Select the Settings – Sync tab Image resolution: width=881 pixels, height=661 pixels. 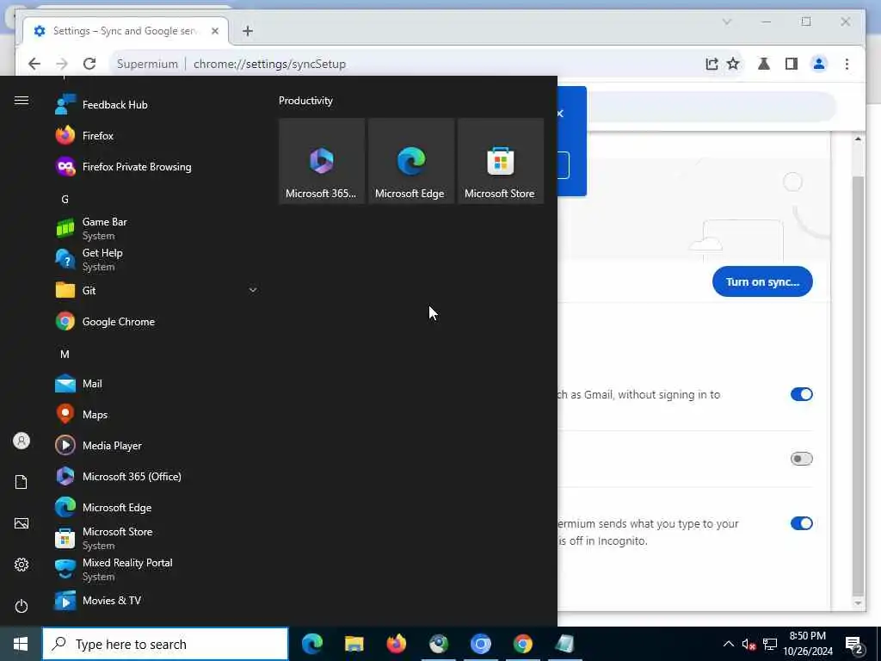pos(126,31)
